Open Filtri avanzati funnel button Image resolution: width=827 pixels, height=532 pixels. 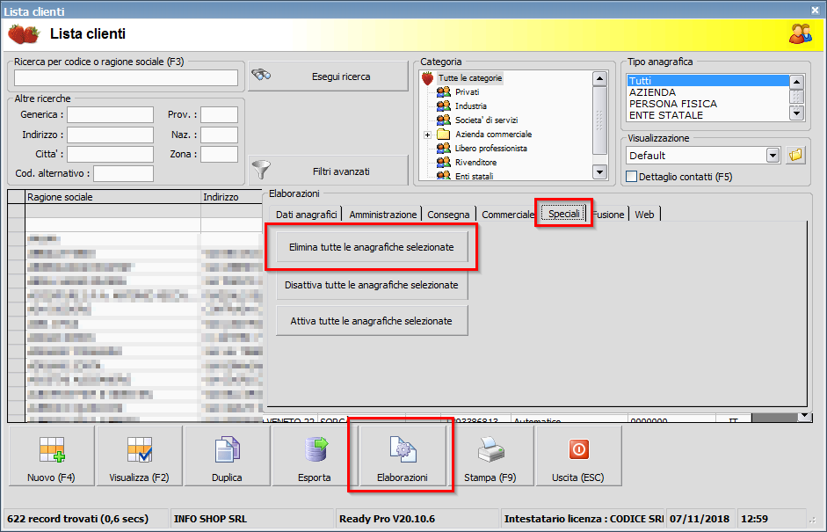[x=328, y=171]
